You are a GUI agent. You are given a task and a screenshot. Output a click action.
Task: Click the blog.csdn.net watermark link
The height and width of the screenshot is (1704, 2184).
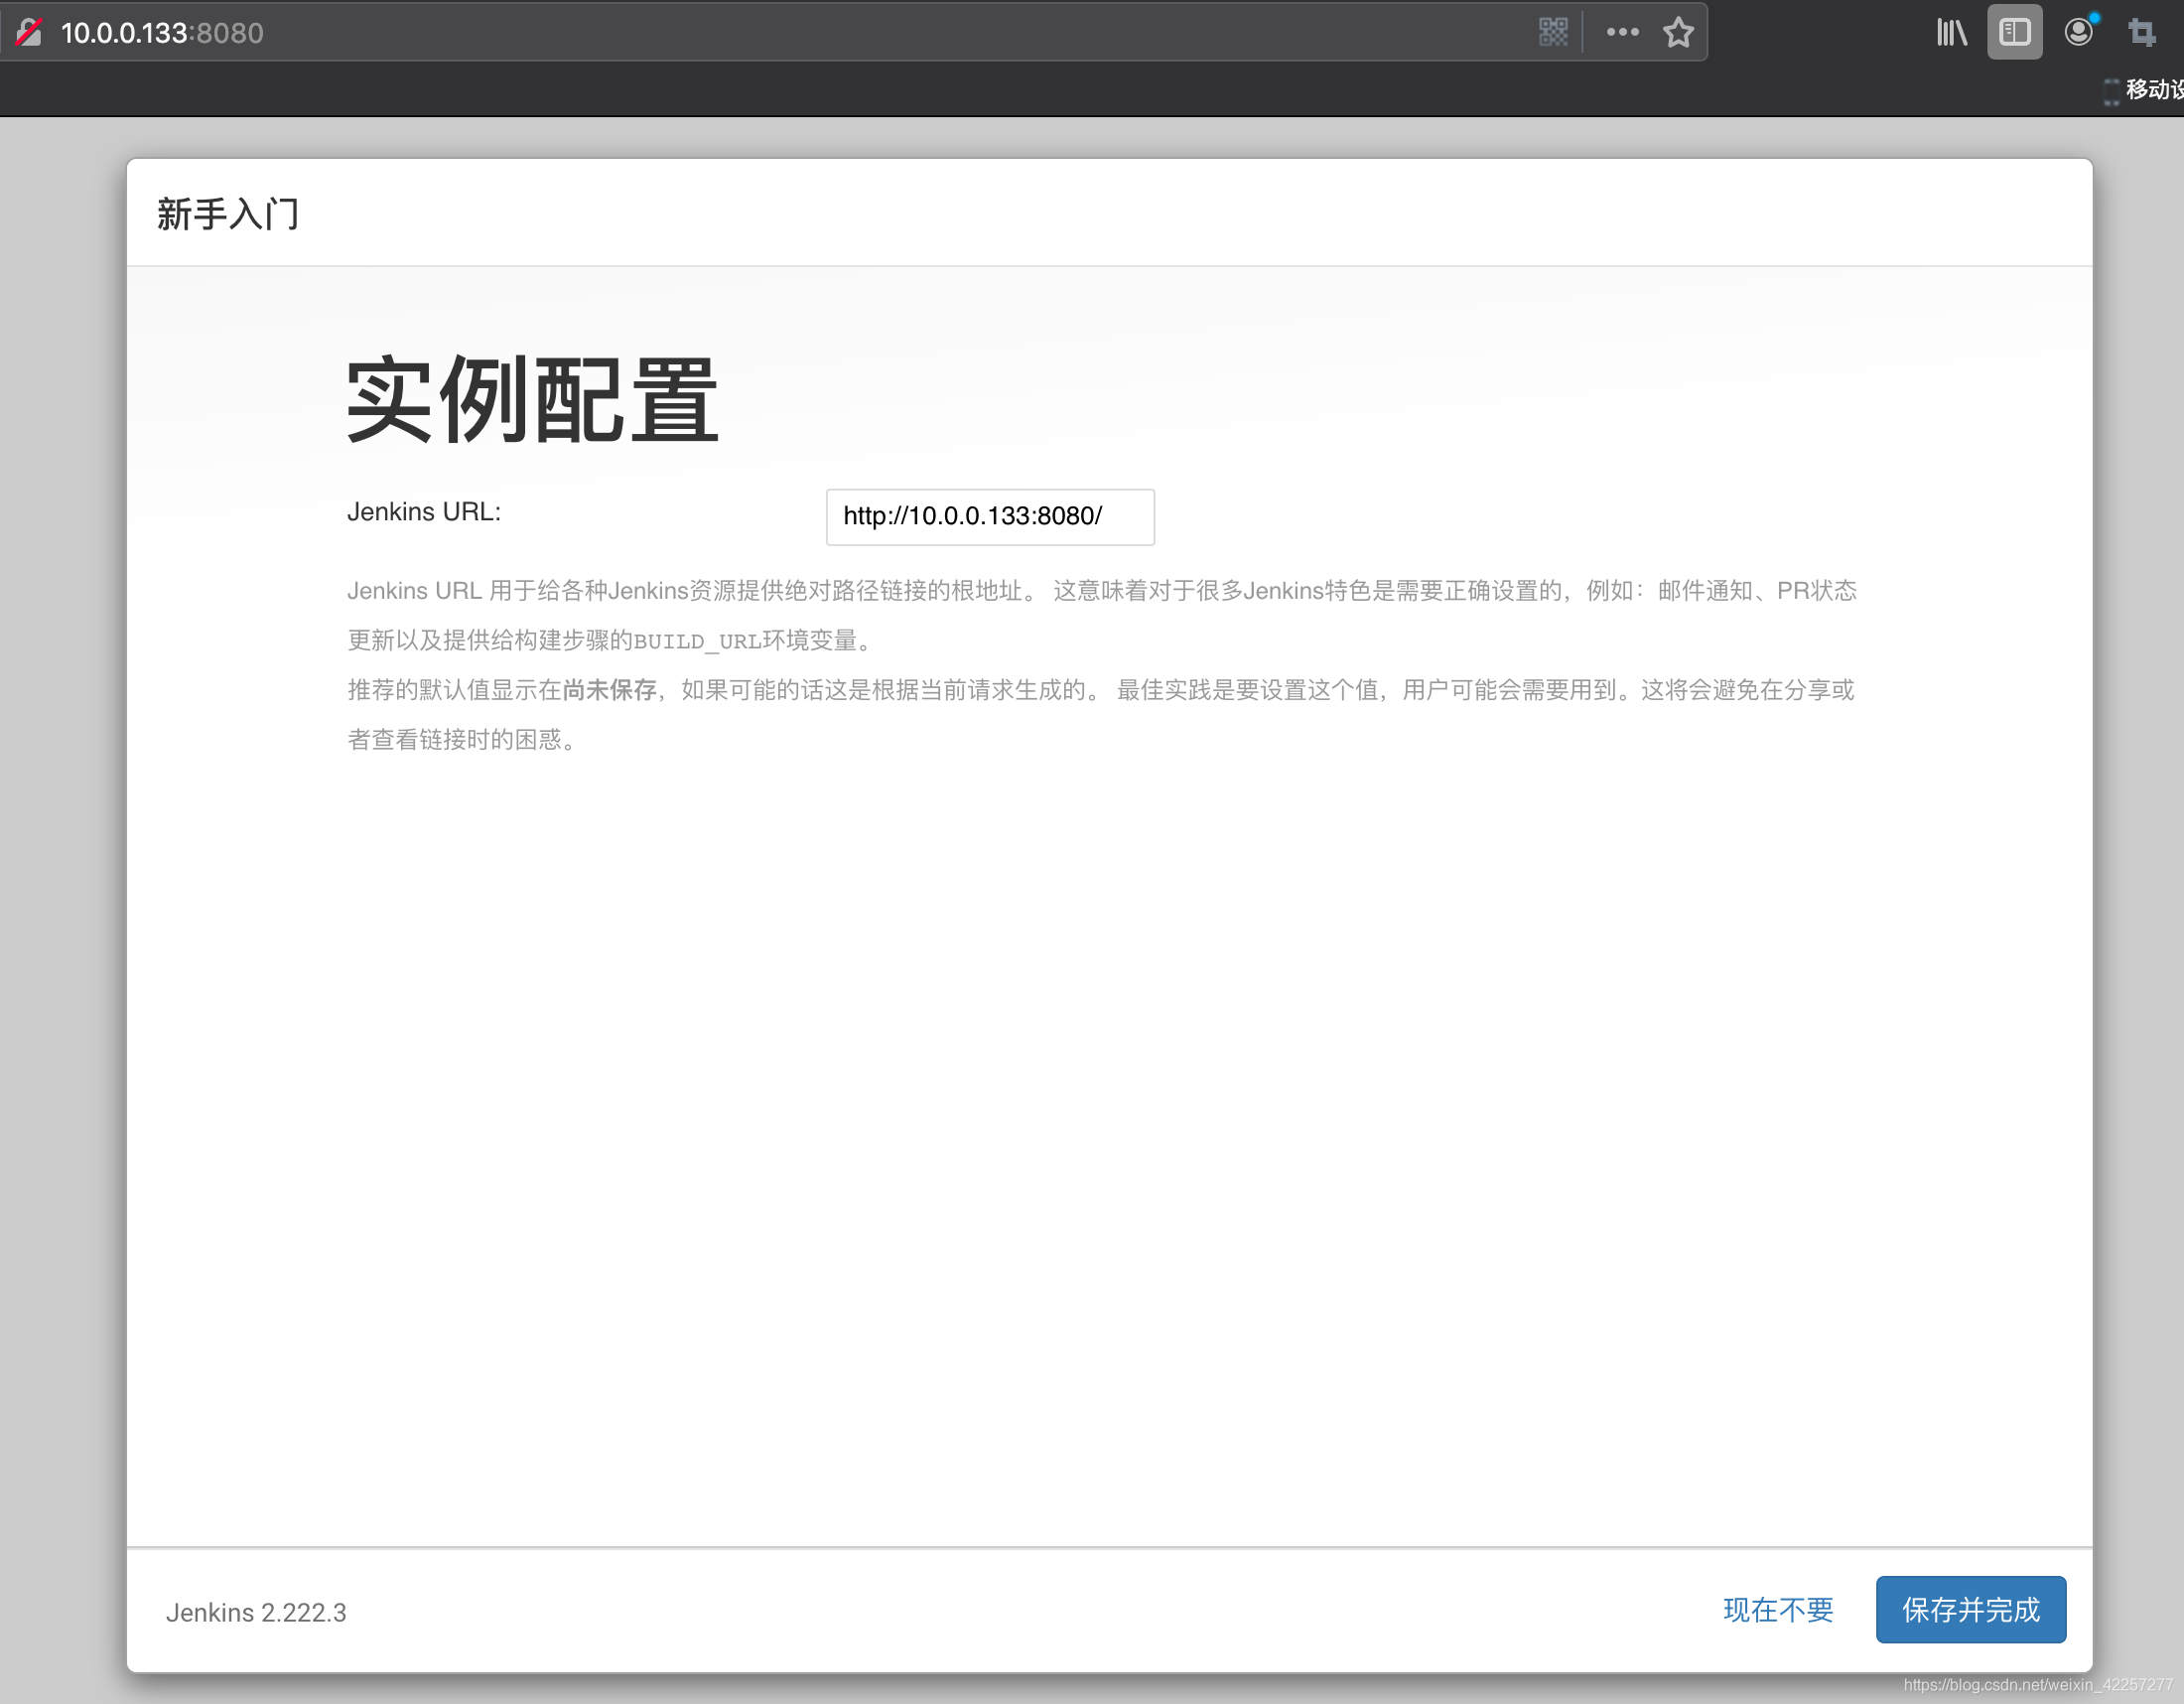[2037, 1685]
